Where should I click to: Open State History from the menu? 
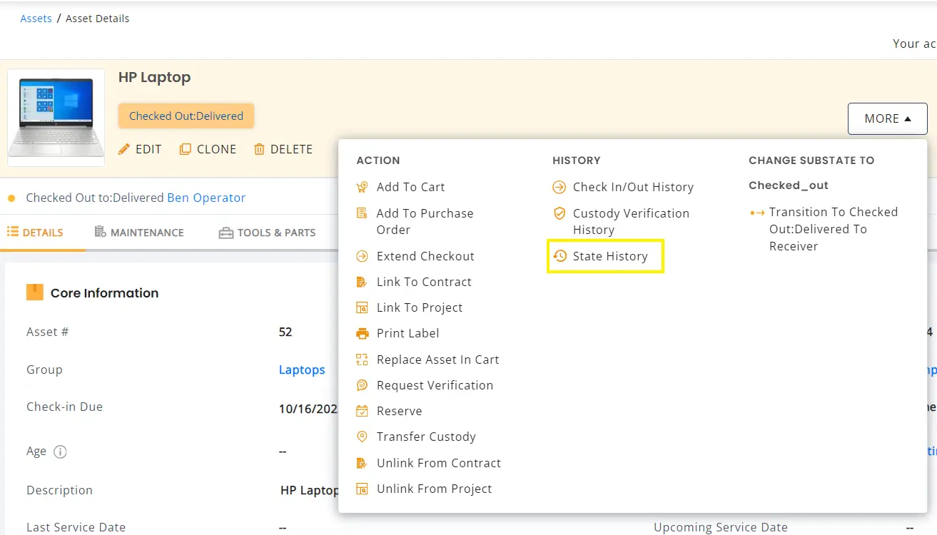pyautogui.click(x=609, y=256)
